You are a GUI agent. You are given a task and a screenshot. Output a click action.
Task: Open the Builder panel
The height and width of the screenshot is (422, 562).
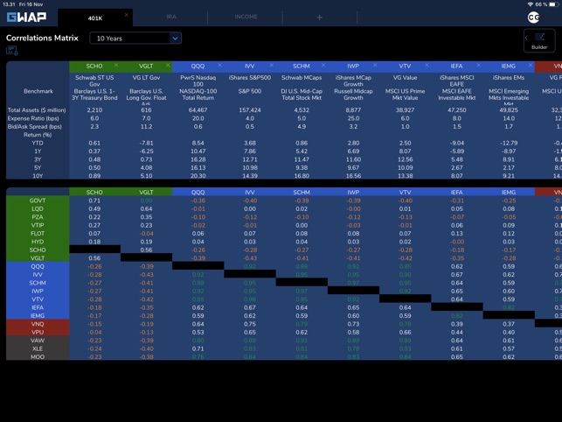[x=539, y=40]
